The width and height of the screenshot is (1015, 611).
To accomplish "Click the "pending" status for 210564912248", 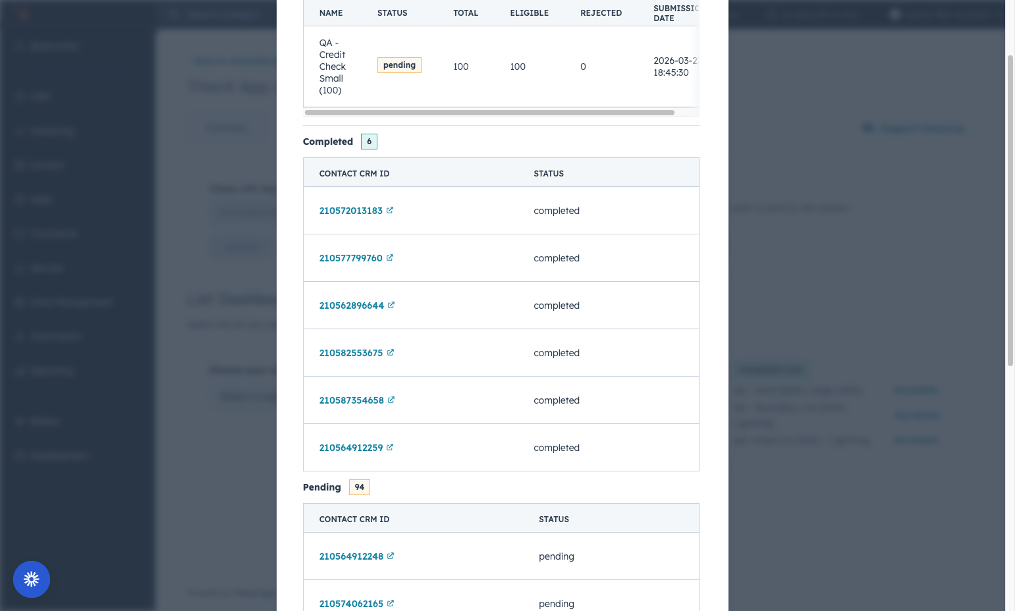I will 557,556.
